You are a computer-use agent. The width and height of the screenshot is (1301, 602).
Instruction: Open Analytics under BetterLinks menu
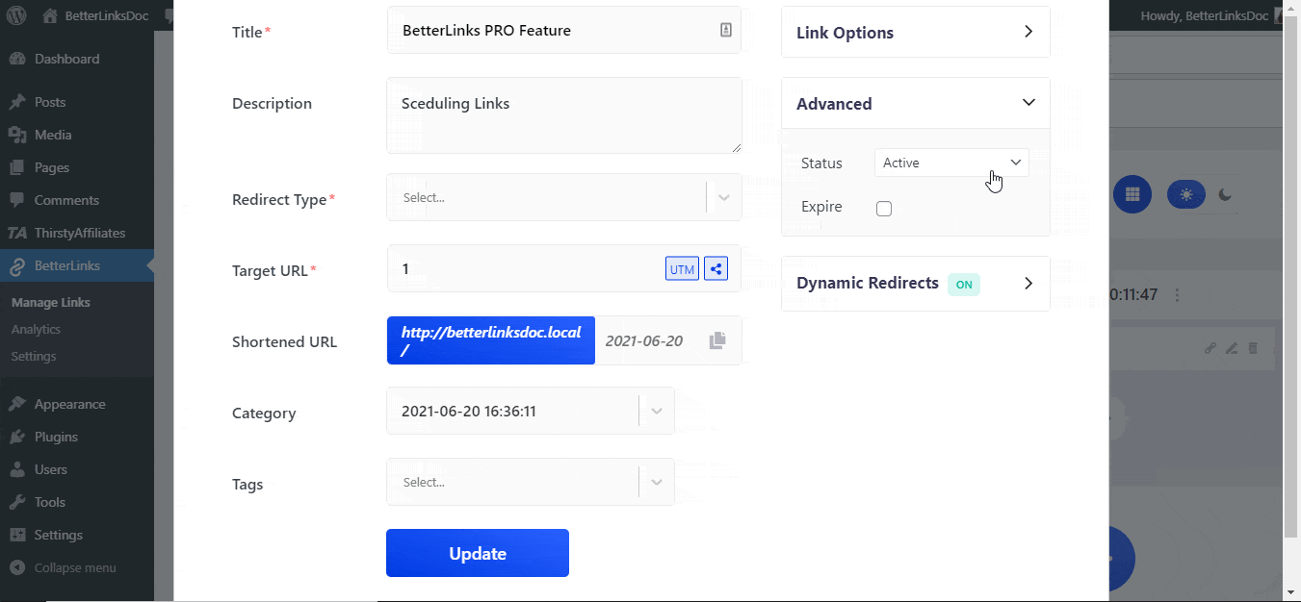36,329
